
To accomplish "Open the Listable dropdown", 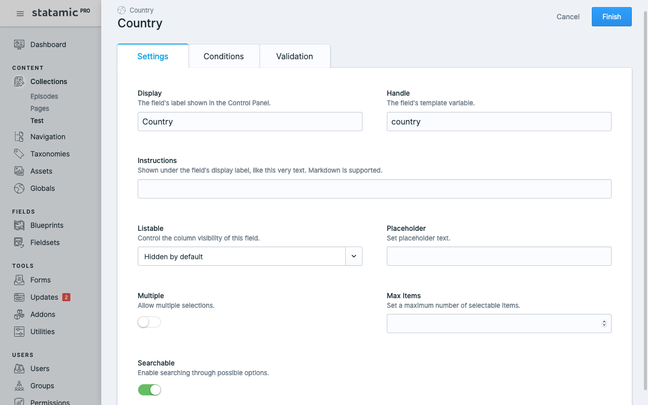I will pyautogui.click(x=241, y=257).
